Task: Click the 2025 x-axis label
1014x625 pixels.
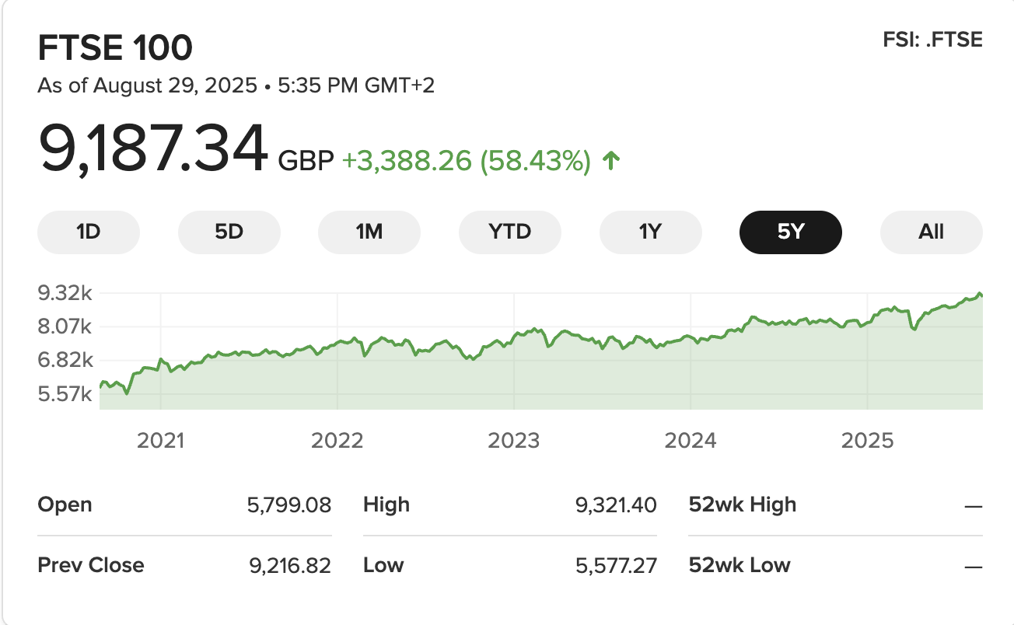Action: click(867, 440)
